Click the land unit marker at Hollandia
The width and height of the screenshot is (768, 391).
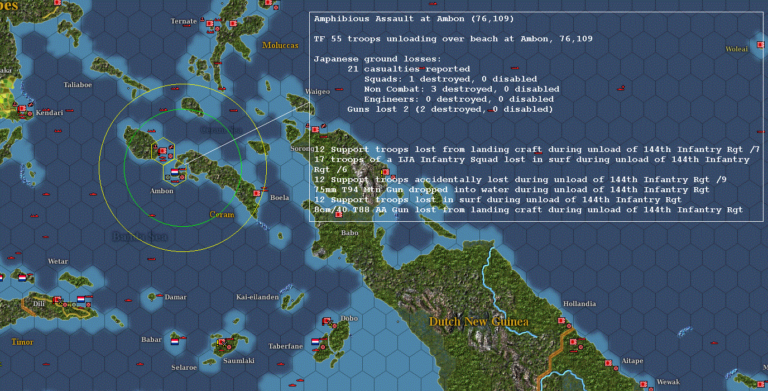point(569,326)
